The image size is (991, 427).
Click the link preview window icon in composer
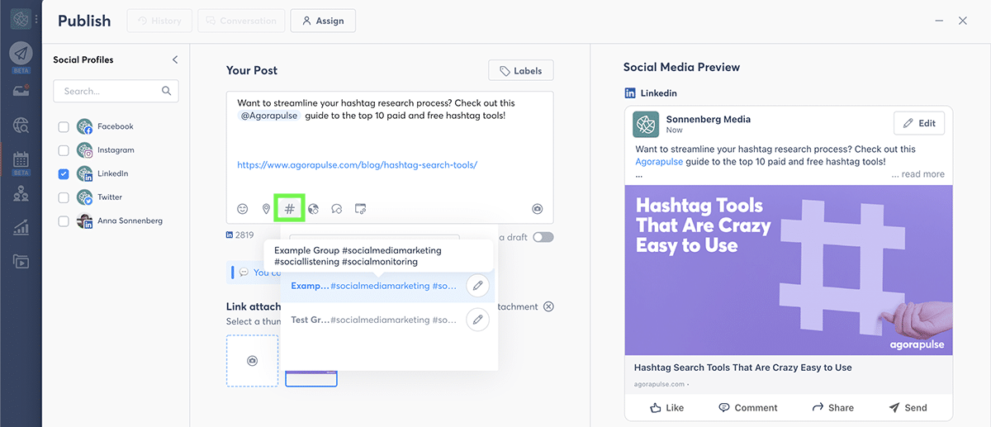pyautogui.click(x=360, y=209)
